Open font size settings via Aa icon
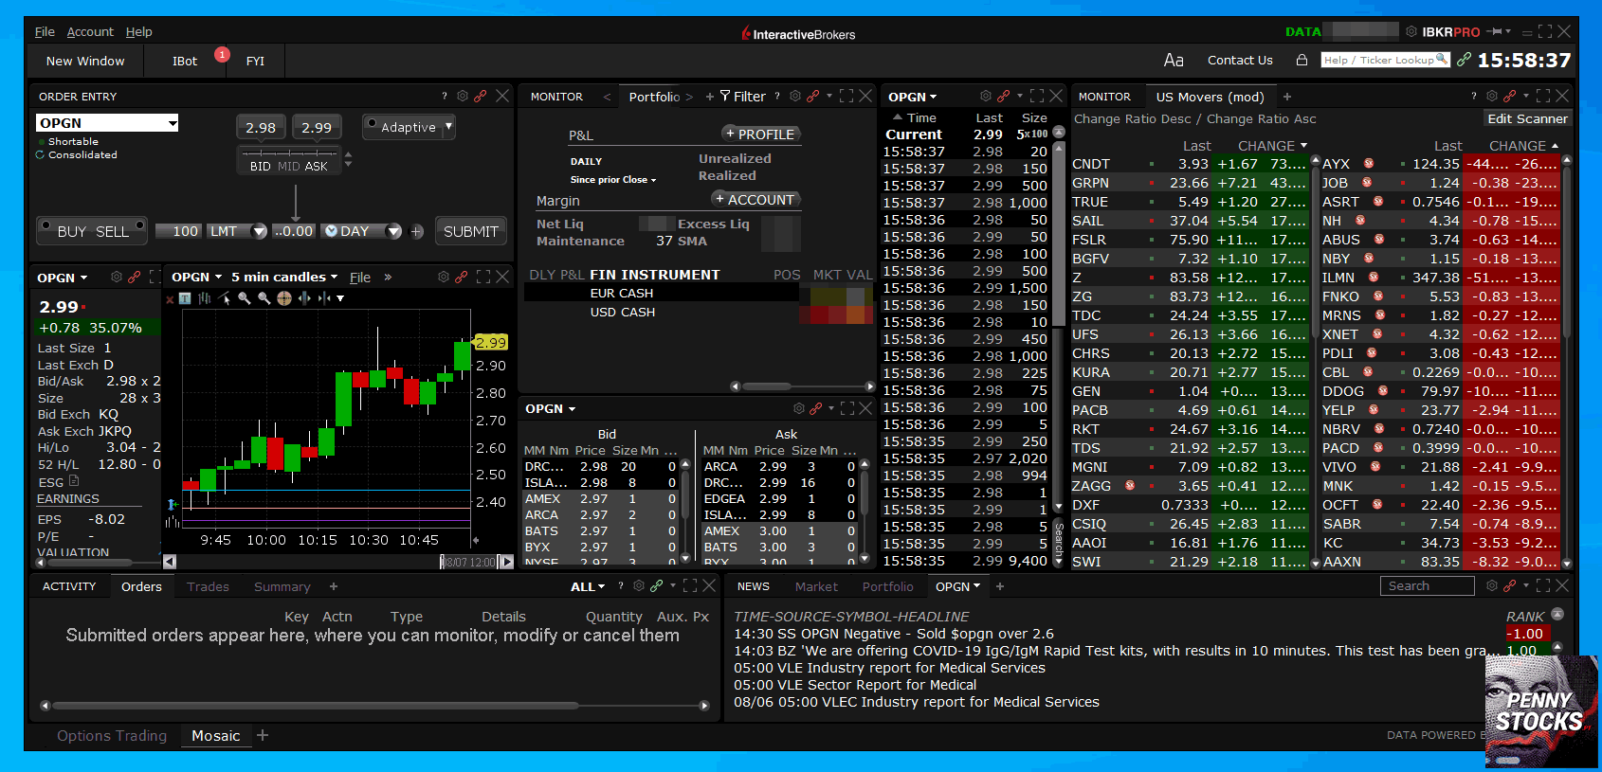The height and width of the screenshot is (772, 1602). [x=1174, y=60]
